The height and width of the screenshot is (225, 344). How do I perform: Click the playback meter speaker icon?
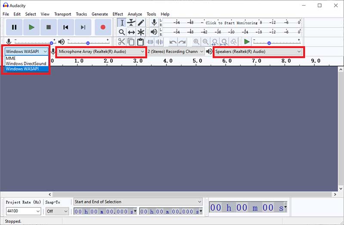[154, 32]
